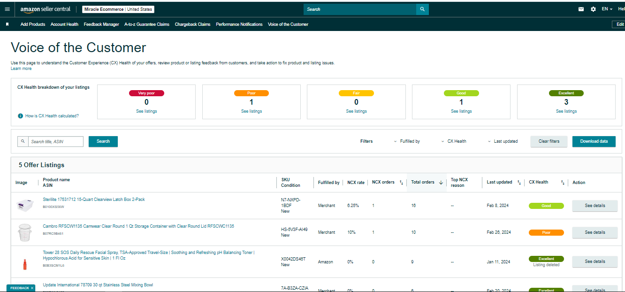625x292 pixels.
Task: Open See listings under Poor card
Action: coord(252,111)
